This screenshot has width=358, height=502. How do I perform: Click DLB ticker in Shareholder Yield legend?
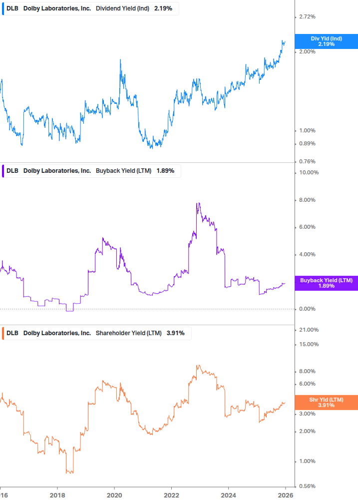[x=12, y=333]
